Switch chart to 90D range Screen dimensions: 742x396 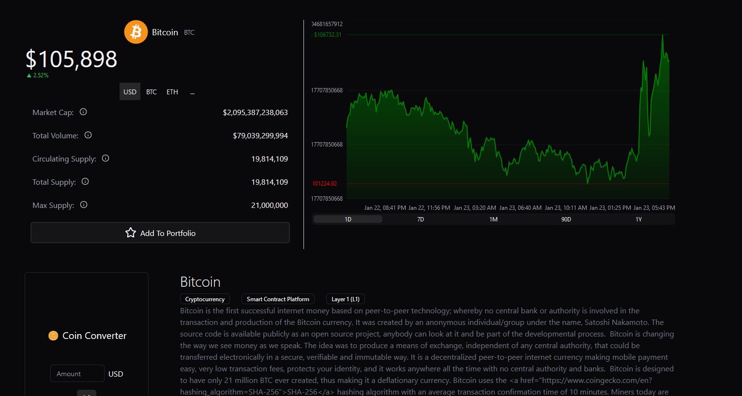click(566, 219)
